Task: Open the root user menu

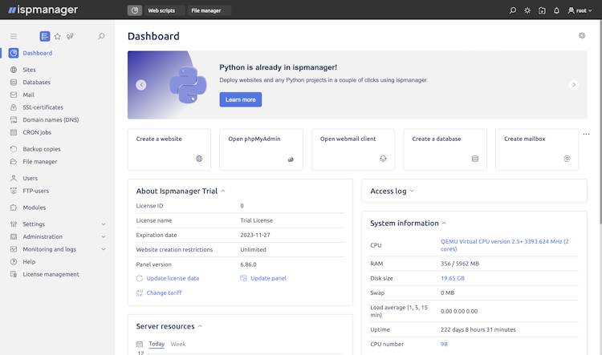Action: 580,10
